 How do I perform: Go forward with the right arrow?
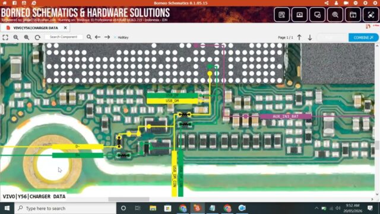click(107, 37)
